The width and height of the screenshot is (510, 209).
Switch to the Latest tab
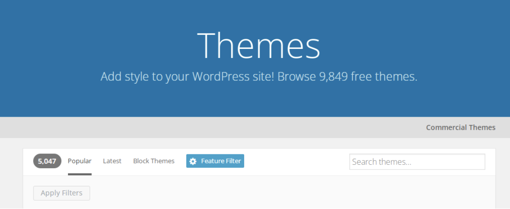(112, 161)
